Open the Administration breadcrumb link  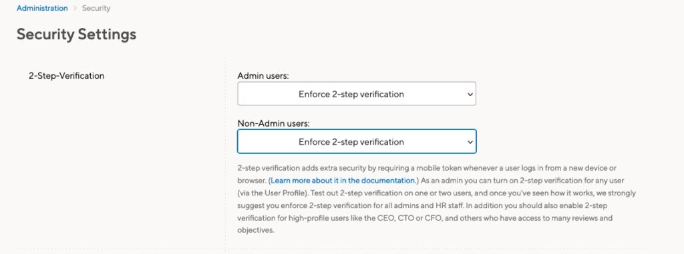42,8
